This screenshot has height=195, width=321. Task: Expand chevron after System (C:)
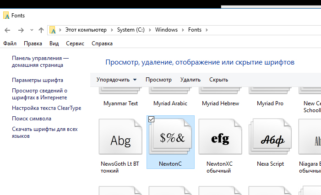(x=150, y=30)
